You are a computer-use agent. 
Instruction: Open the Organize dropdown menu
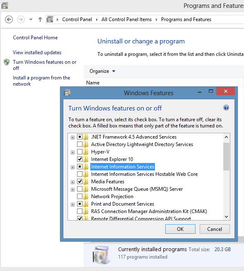[102, 71]
